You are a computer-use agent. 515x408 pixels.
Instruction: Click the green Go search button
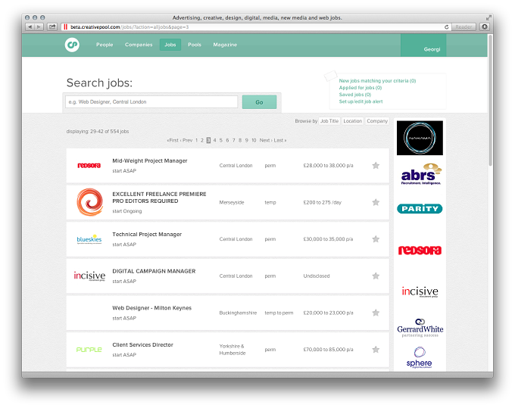259,102
